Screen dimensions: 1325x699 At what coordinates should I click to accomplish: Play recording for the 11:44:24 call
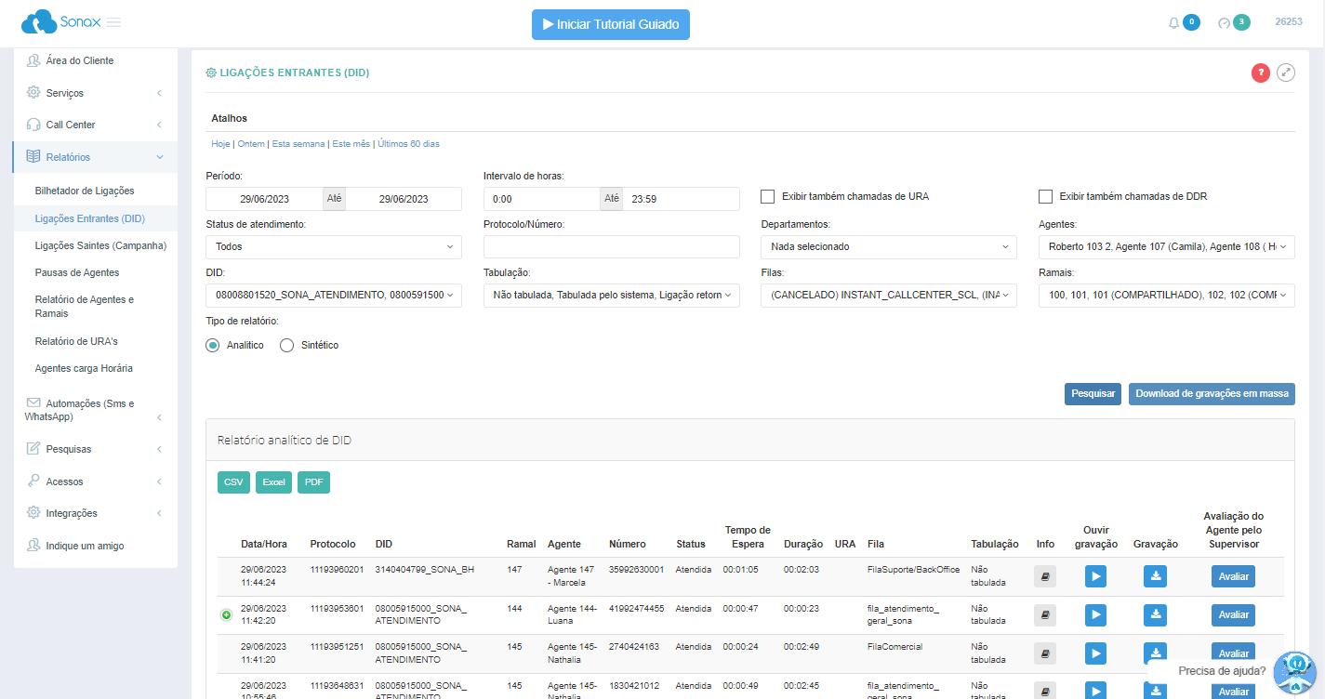(x=1095, y=576)
